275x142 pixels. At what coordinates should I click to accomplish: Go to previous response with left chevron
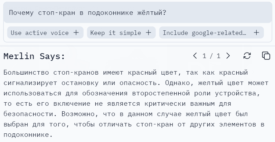tap(195, 56)
